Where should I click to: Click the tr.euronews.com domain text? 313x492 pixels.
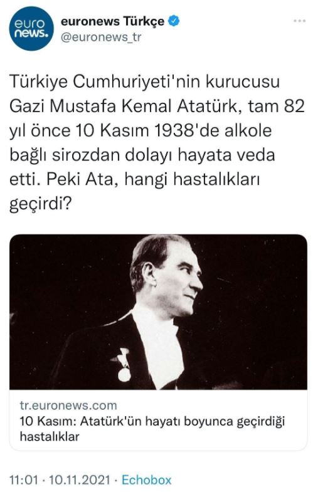(x=68, y=406)
